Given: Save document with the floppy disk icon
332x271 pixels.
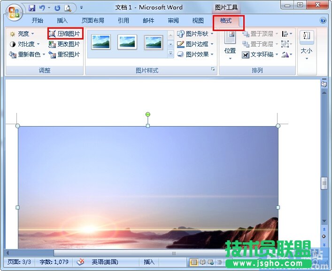Looking at the screenshot, I should click(x=32, y=8).
